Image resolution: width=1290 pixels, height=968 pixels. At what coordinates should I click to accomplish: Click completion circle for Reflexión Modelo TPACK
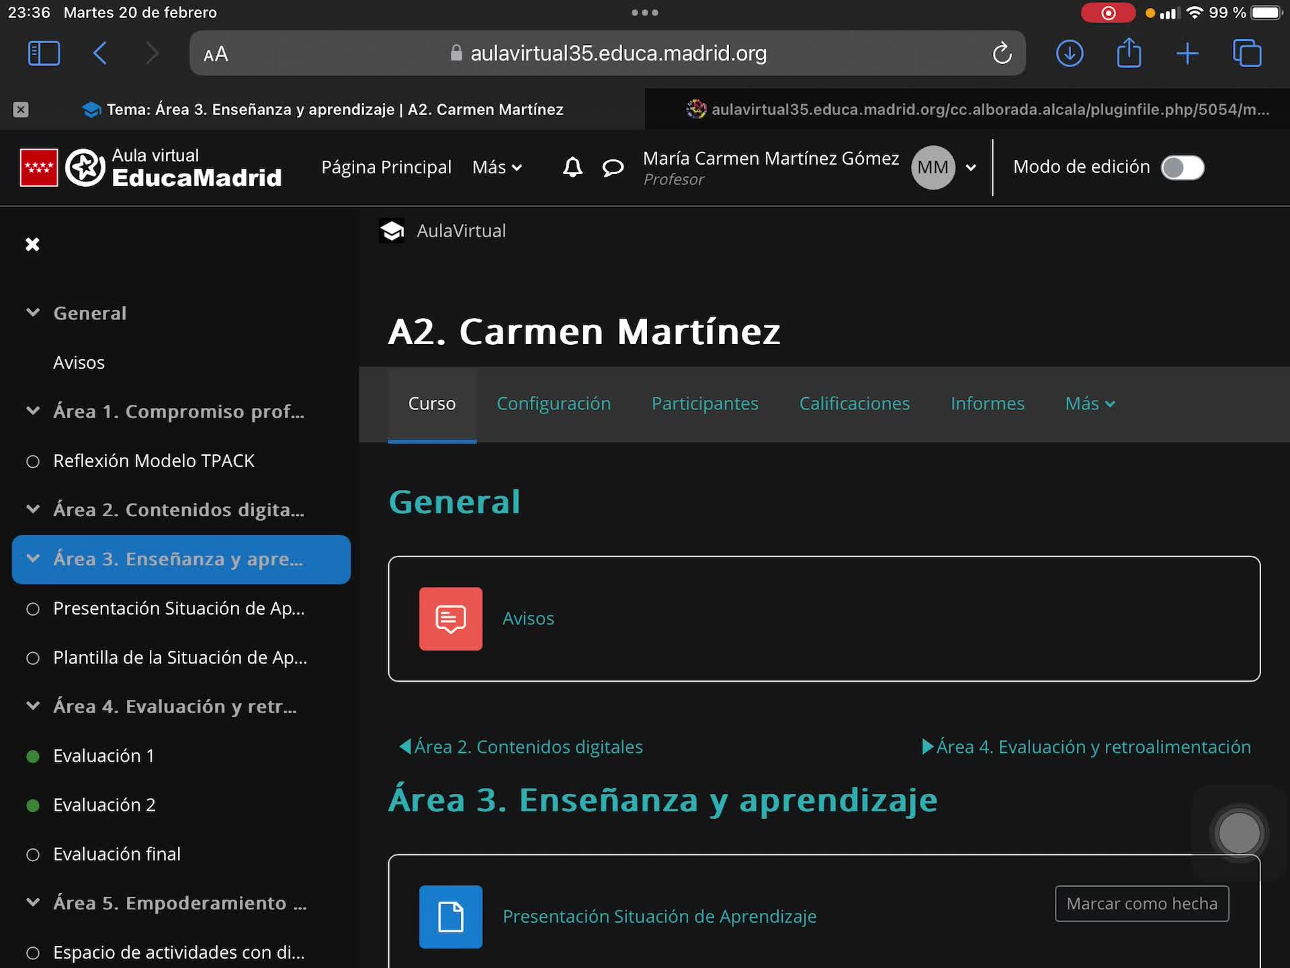point(33,461)
